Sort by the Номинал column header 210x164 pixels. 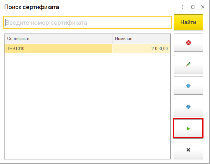141,39
